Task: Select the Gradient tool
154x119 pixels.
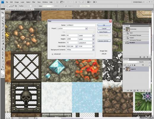Action: coord(3,44)
